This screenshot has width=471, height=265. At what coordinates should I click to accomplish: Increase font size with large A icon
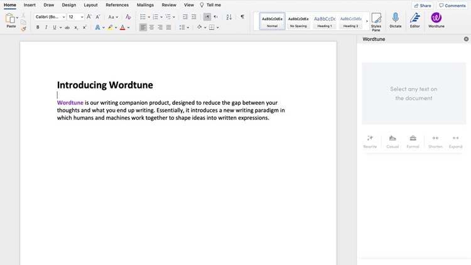(x=89, y=17)
